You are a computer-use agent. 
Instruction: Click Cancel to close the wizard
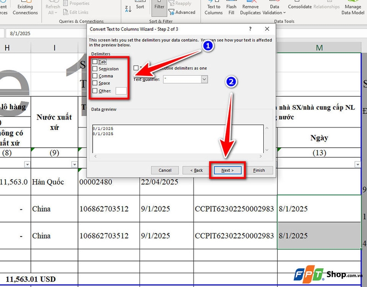pyautogui.click(x=165, y=170)
